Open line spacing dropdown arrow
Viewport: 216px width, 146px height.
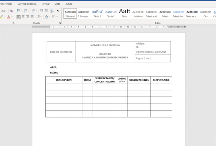click(41, 17)
